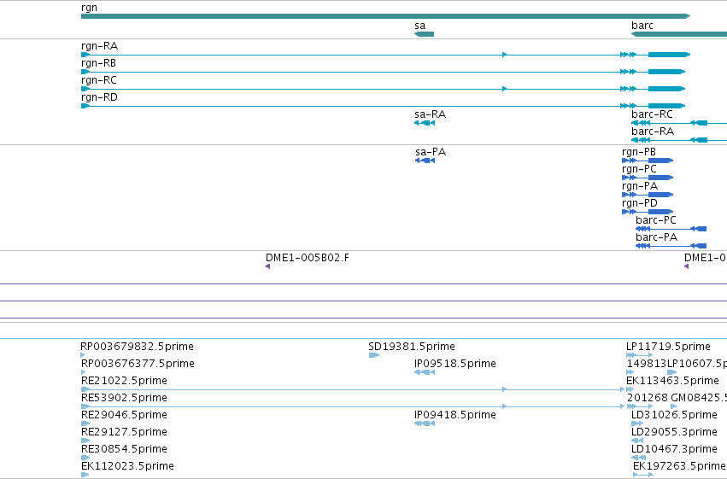Screen dimensions: 727x479
Task: Click the DME1-005B02.F purple arrow marker
Action: point(268,266)
